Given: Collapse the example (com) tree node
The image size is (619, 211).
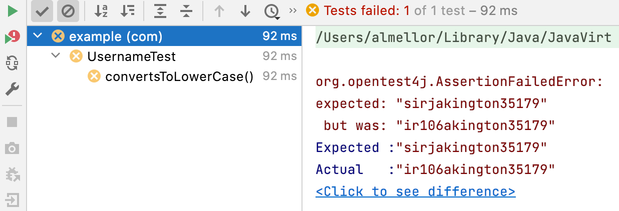Looking at the screenshot, I should [38, 36].
